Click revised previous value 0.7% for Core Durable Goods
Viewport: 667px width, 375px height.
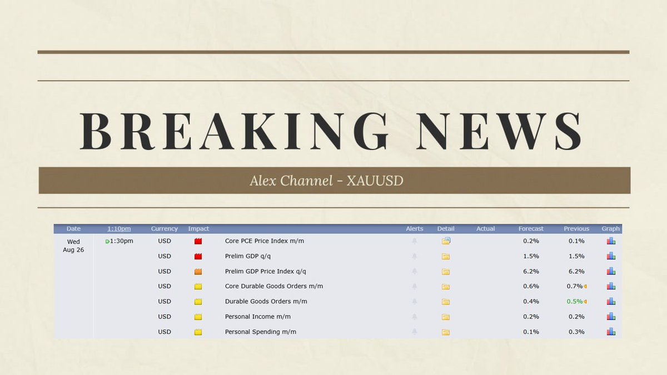575,286
